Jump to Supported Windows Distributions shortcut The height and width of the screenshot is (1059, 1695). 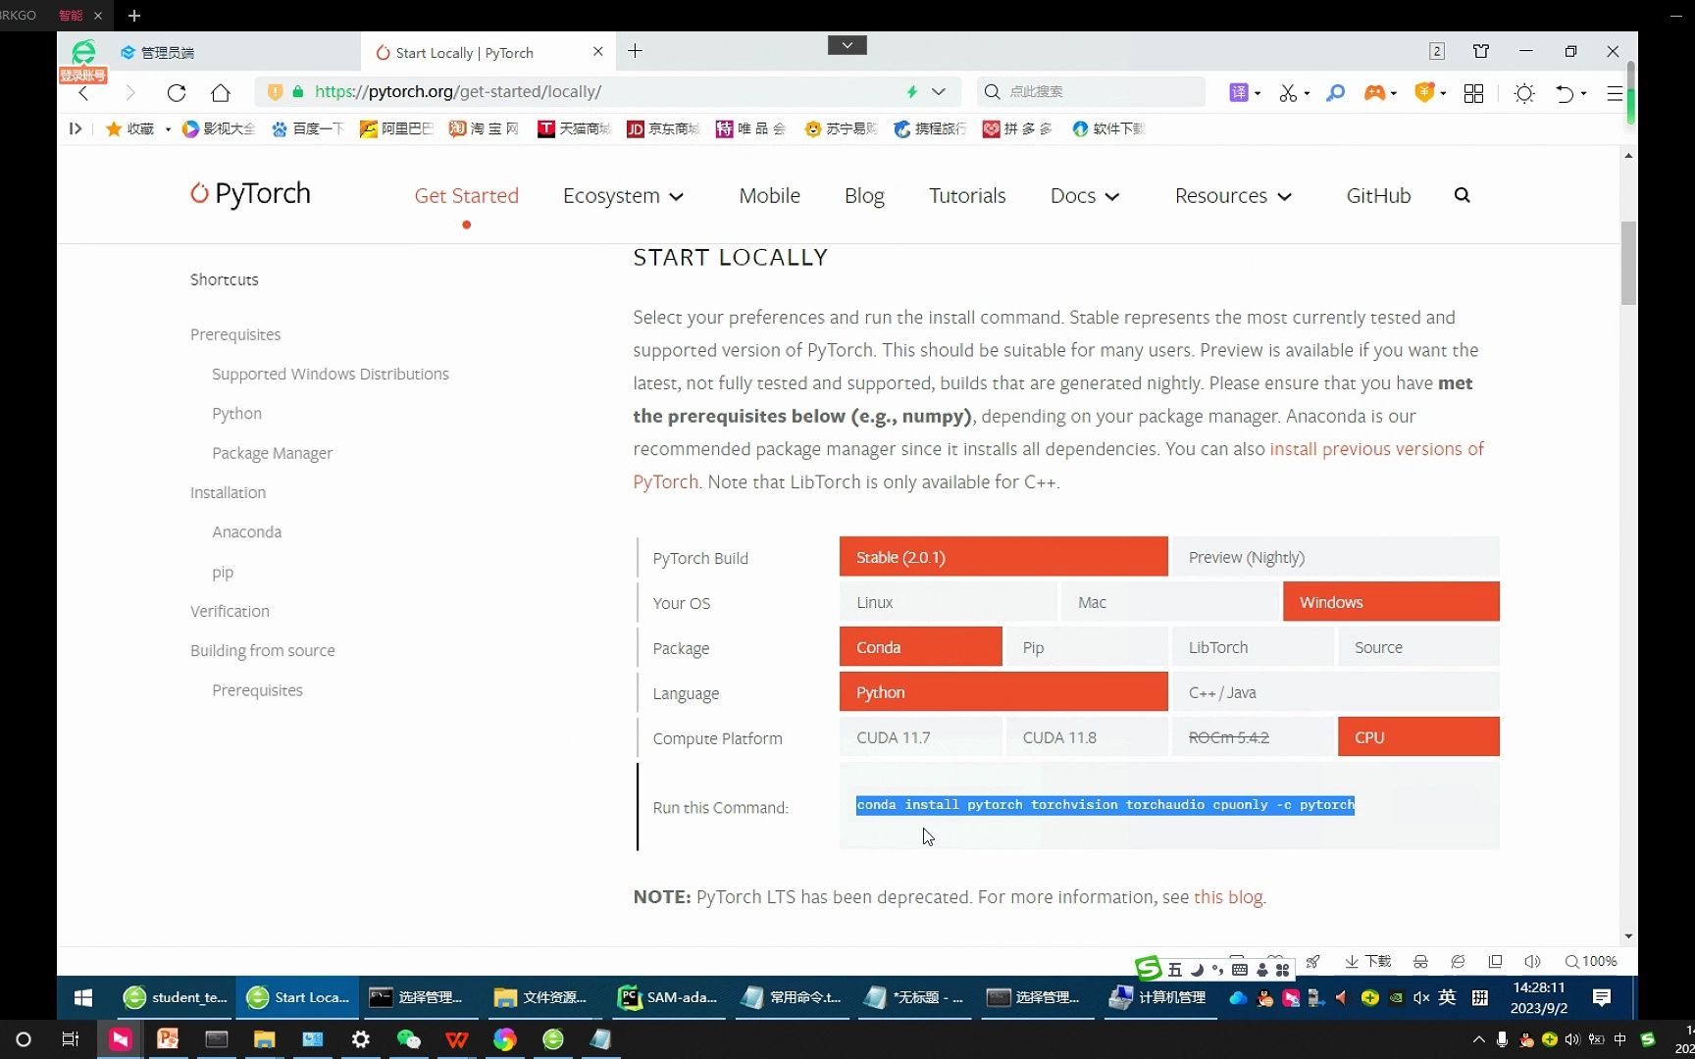[x=331, y=374]
